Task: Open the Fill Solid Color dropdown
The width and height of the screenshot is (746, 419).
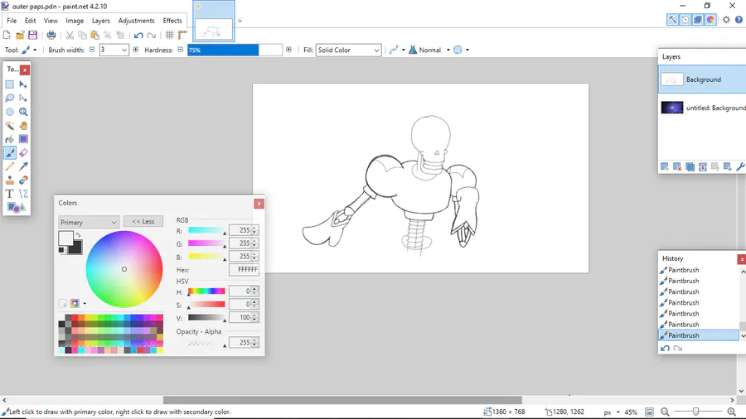Action: click(x=349, y=50)
